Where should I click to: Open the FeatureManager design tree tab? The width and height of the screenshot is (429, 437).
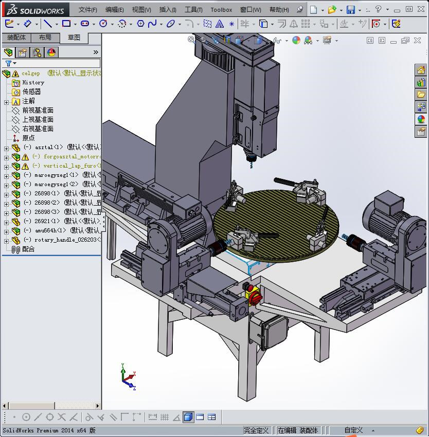tap(8, 52)
